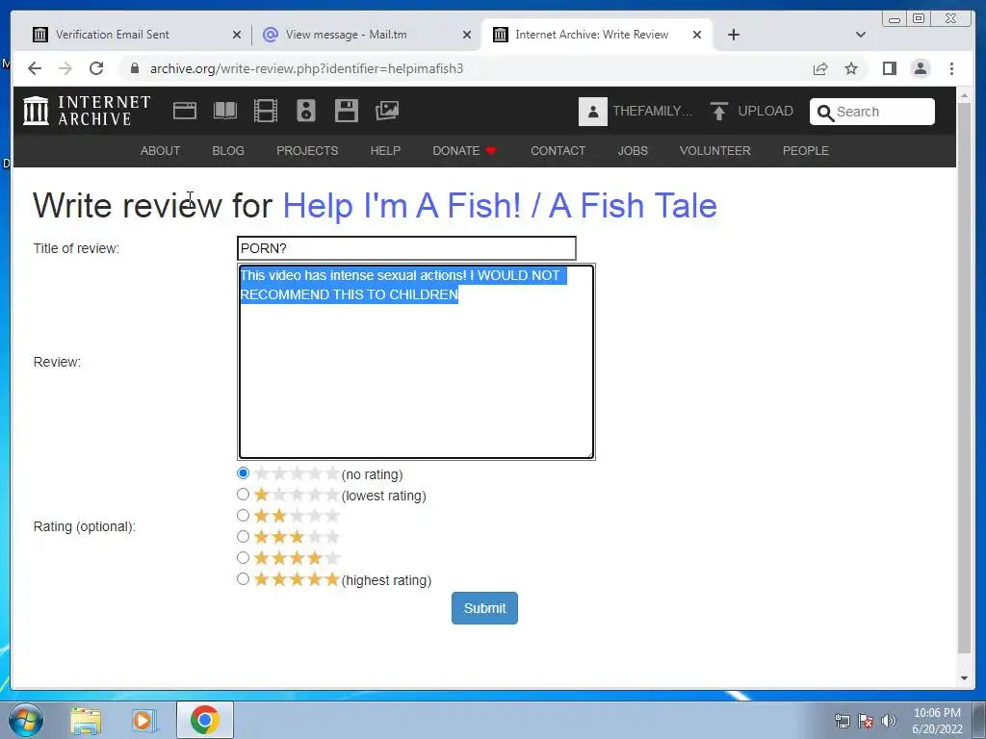Open Chrome side panel icon
Screen dimensions: 986x739
click(889, 68)
